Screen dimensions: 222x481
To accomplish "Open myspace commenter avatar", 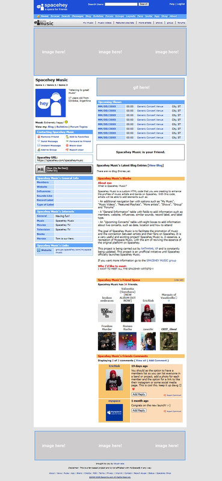I will (114, 412).
